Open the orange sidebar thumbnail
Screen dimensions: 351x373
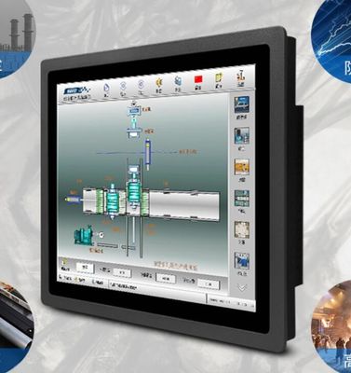[242, 167]
